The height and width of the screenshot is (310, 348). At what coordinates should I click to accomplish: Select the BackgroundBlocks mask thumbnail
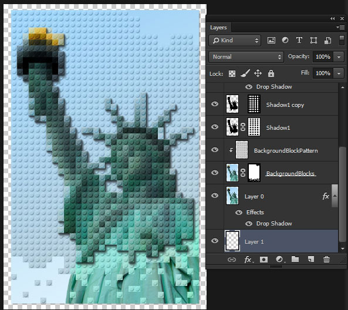(254, 173)
